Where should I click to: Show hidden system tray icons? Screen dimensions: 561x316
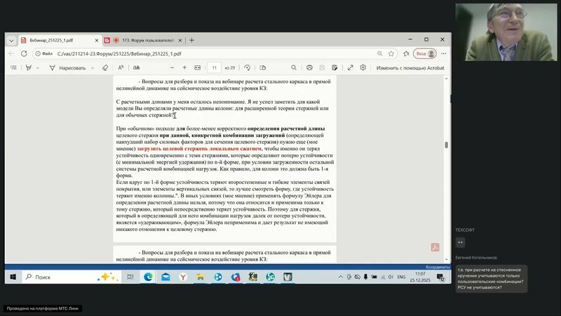(x=341, y=277)
